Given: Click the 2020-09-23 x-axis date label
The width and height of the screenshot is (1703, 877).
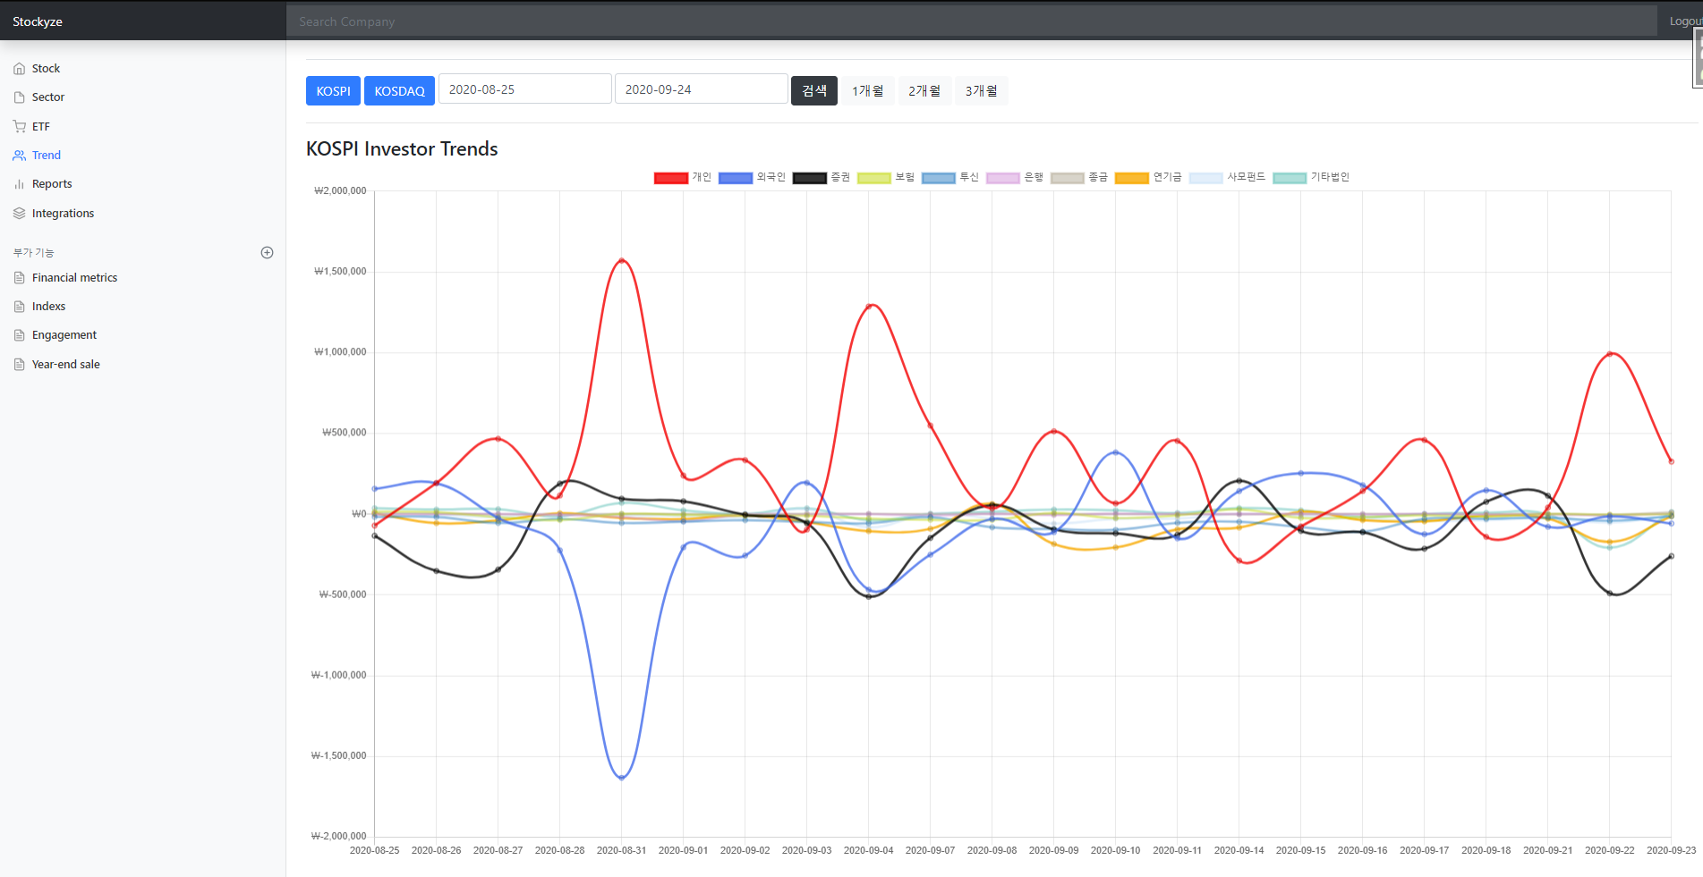Looking at the screenshot, I should click(x=1671, y=850).
